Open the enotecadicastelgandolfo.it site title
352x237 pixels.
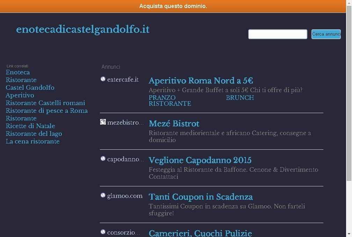pyautogui.click(x=83, y=30)
